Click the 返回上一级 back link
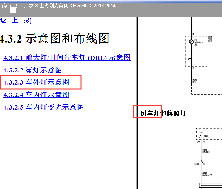Screen dimensions: 222x189 coord(15,21)
